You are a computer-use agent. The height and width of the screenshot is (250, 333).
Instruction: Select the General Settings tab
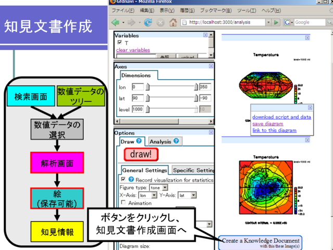click(x=145, y=170)
